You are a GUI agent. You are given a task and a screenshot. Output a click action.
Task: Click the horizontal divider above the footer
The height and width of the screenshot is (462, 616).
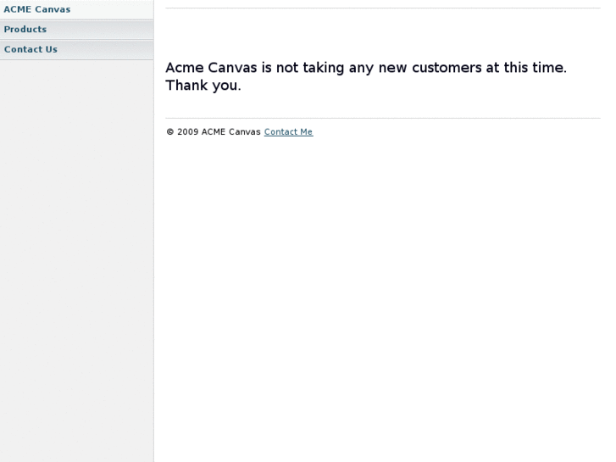point(383,118)
